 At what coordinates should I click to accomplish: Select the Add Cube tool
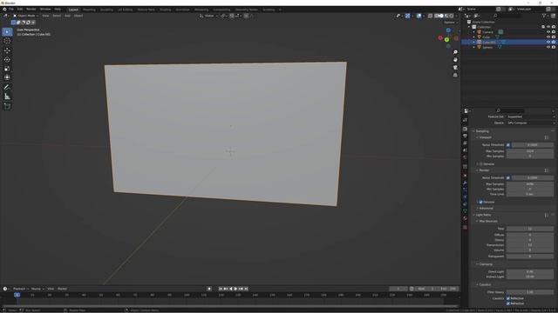[7, 106]
